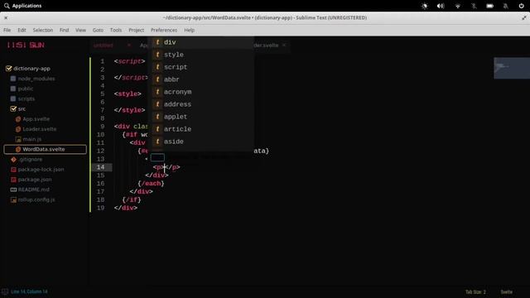Choose script from autocomplete list

[200, 67]
